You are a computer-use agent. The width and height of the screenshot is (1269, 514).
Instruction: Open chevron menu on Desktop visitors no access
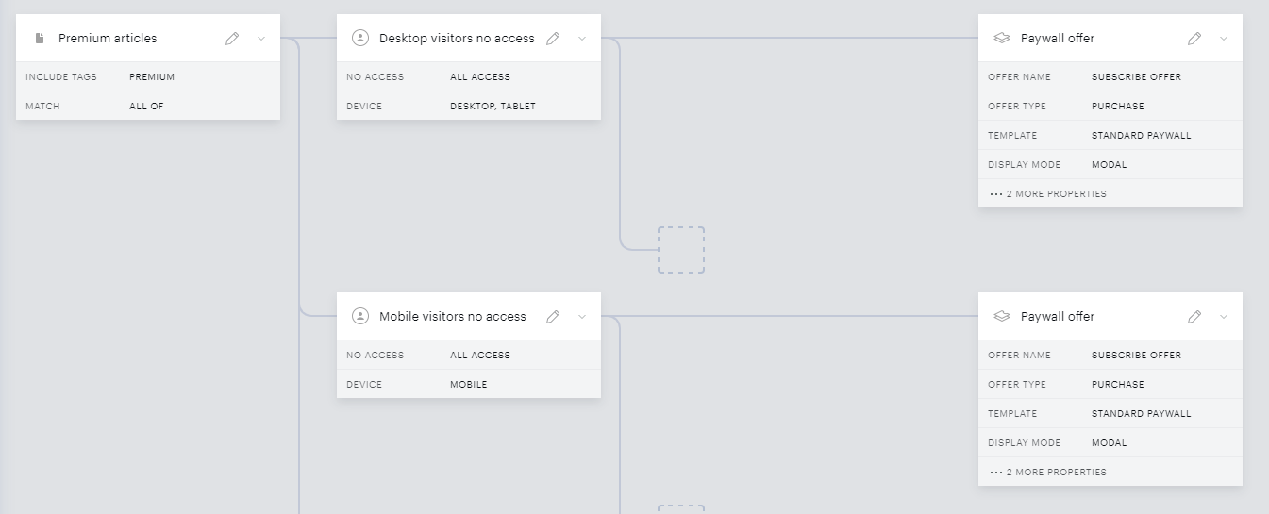coord(582,39)
